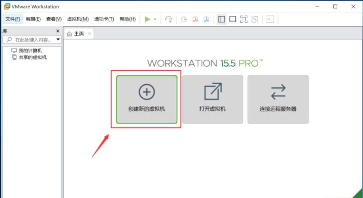Click the monitor icon beside 我的计算机

click(14, 50)
